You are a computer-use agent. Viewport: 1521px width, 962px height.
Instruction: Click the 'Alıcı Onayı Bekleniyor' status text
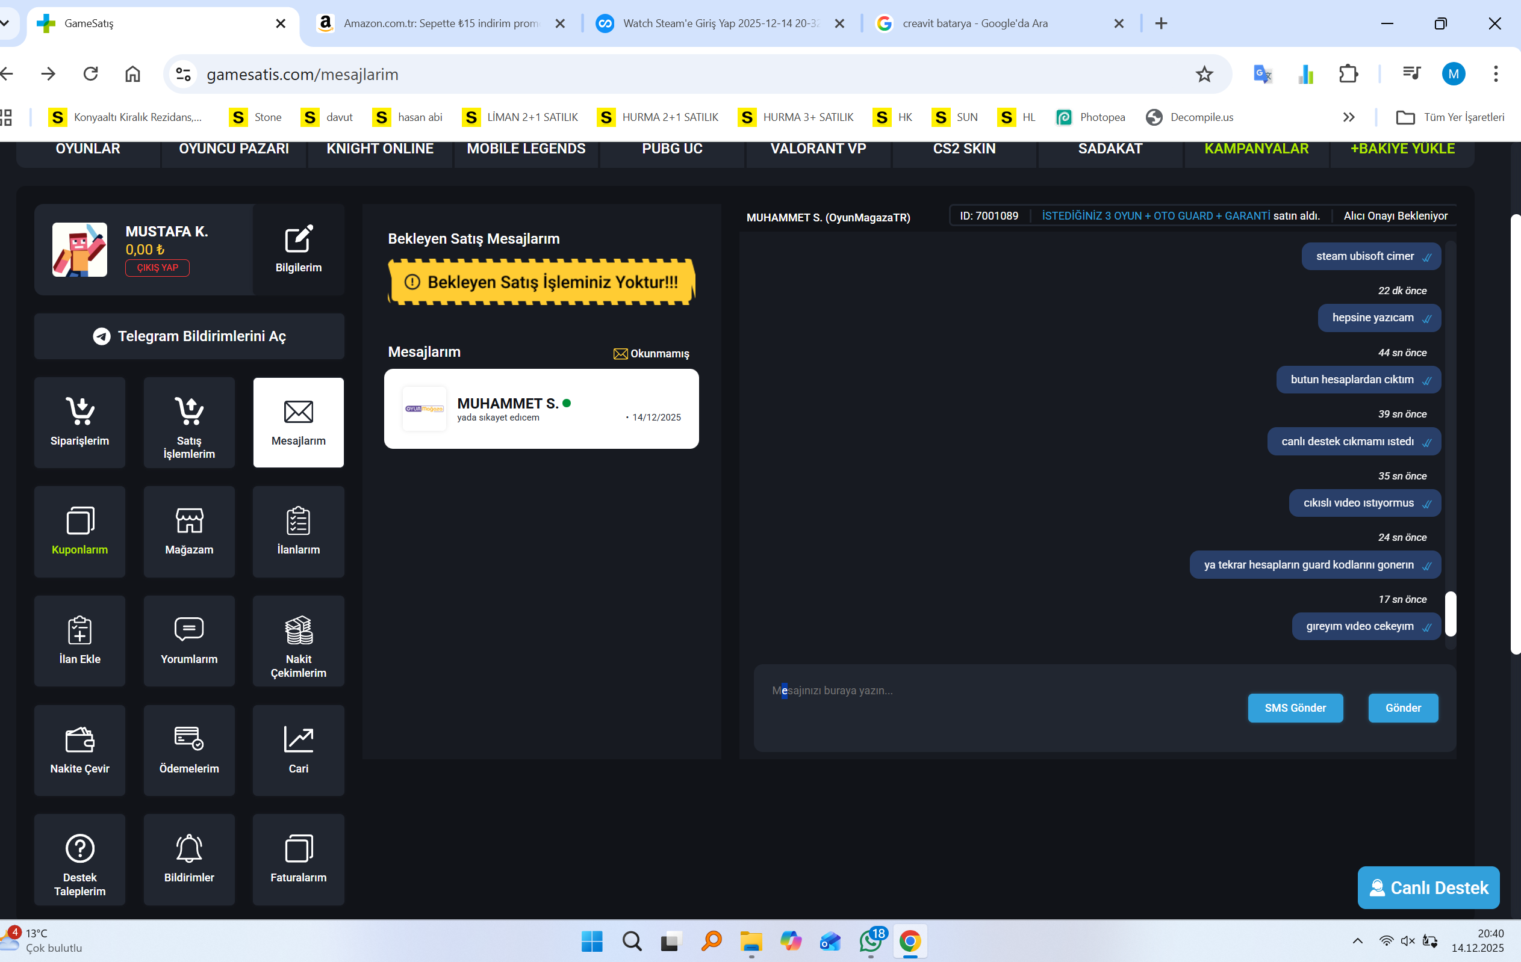(x=1395, y=216)
